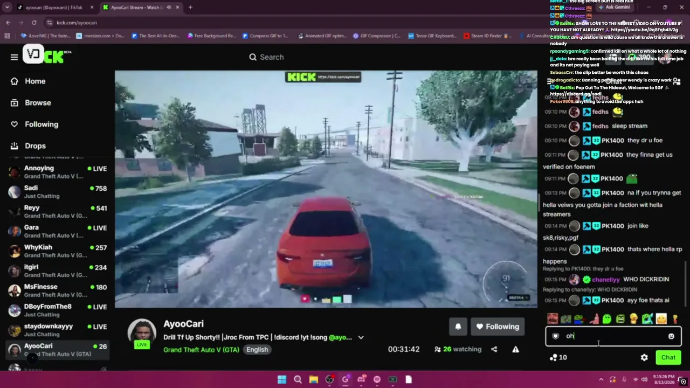Toggle stream notifications bell
Screen dimensions: 690x388
coord(458,327)
